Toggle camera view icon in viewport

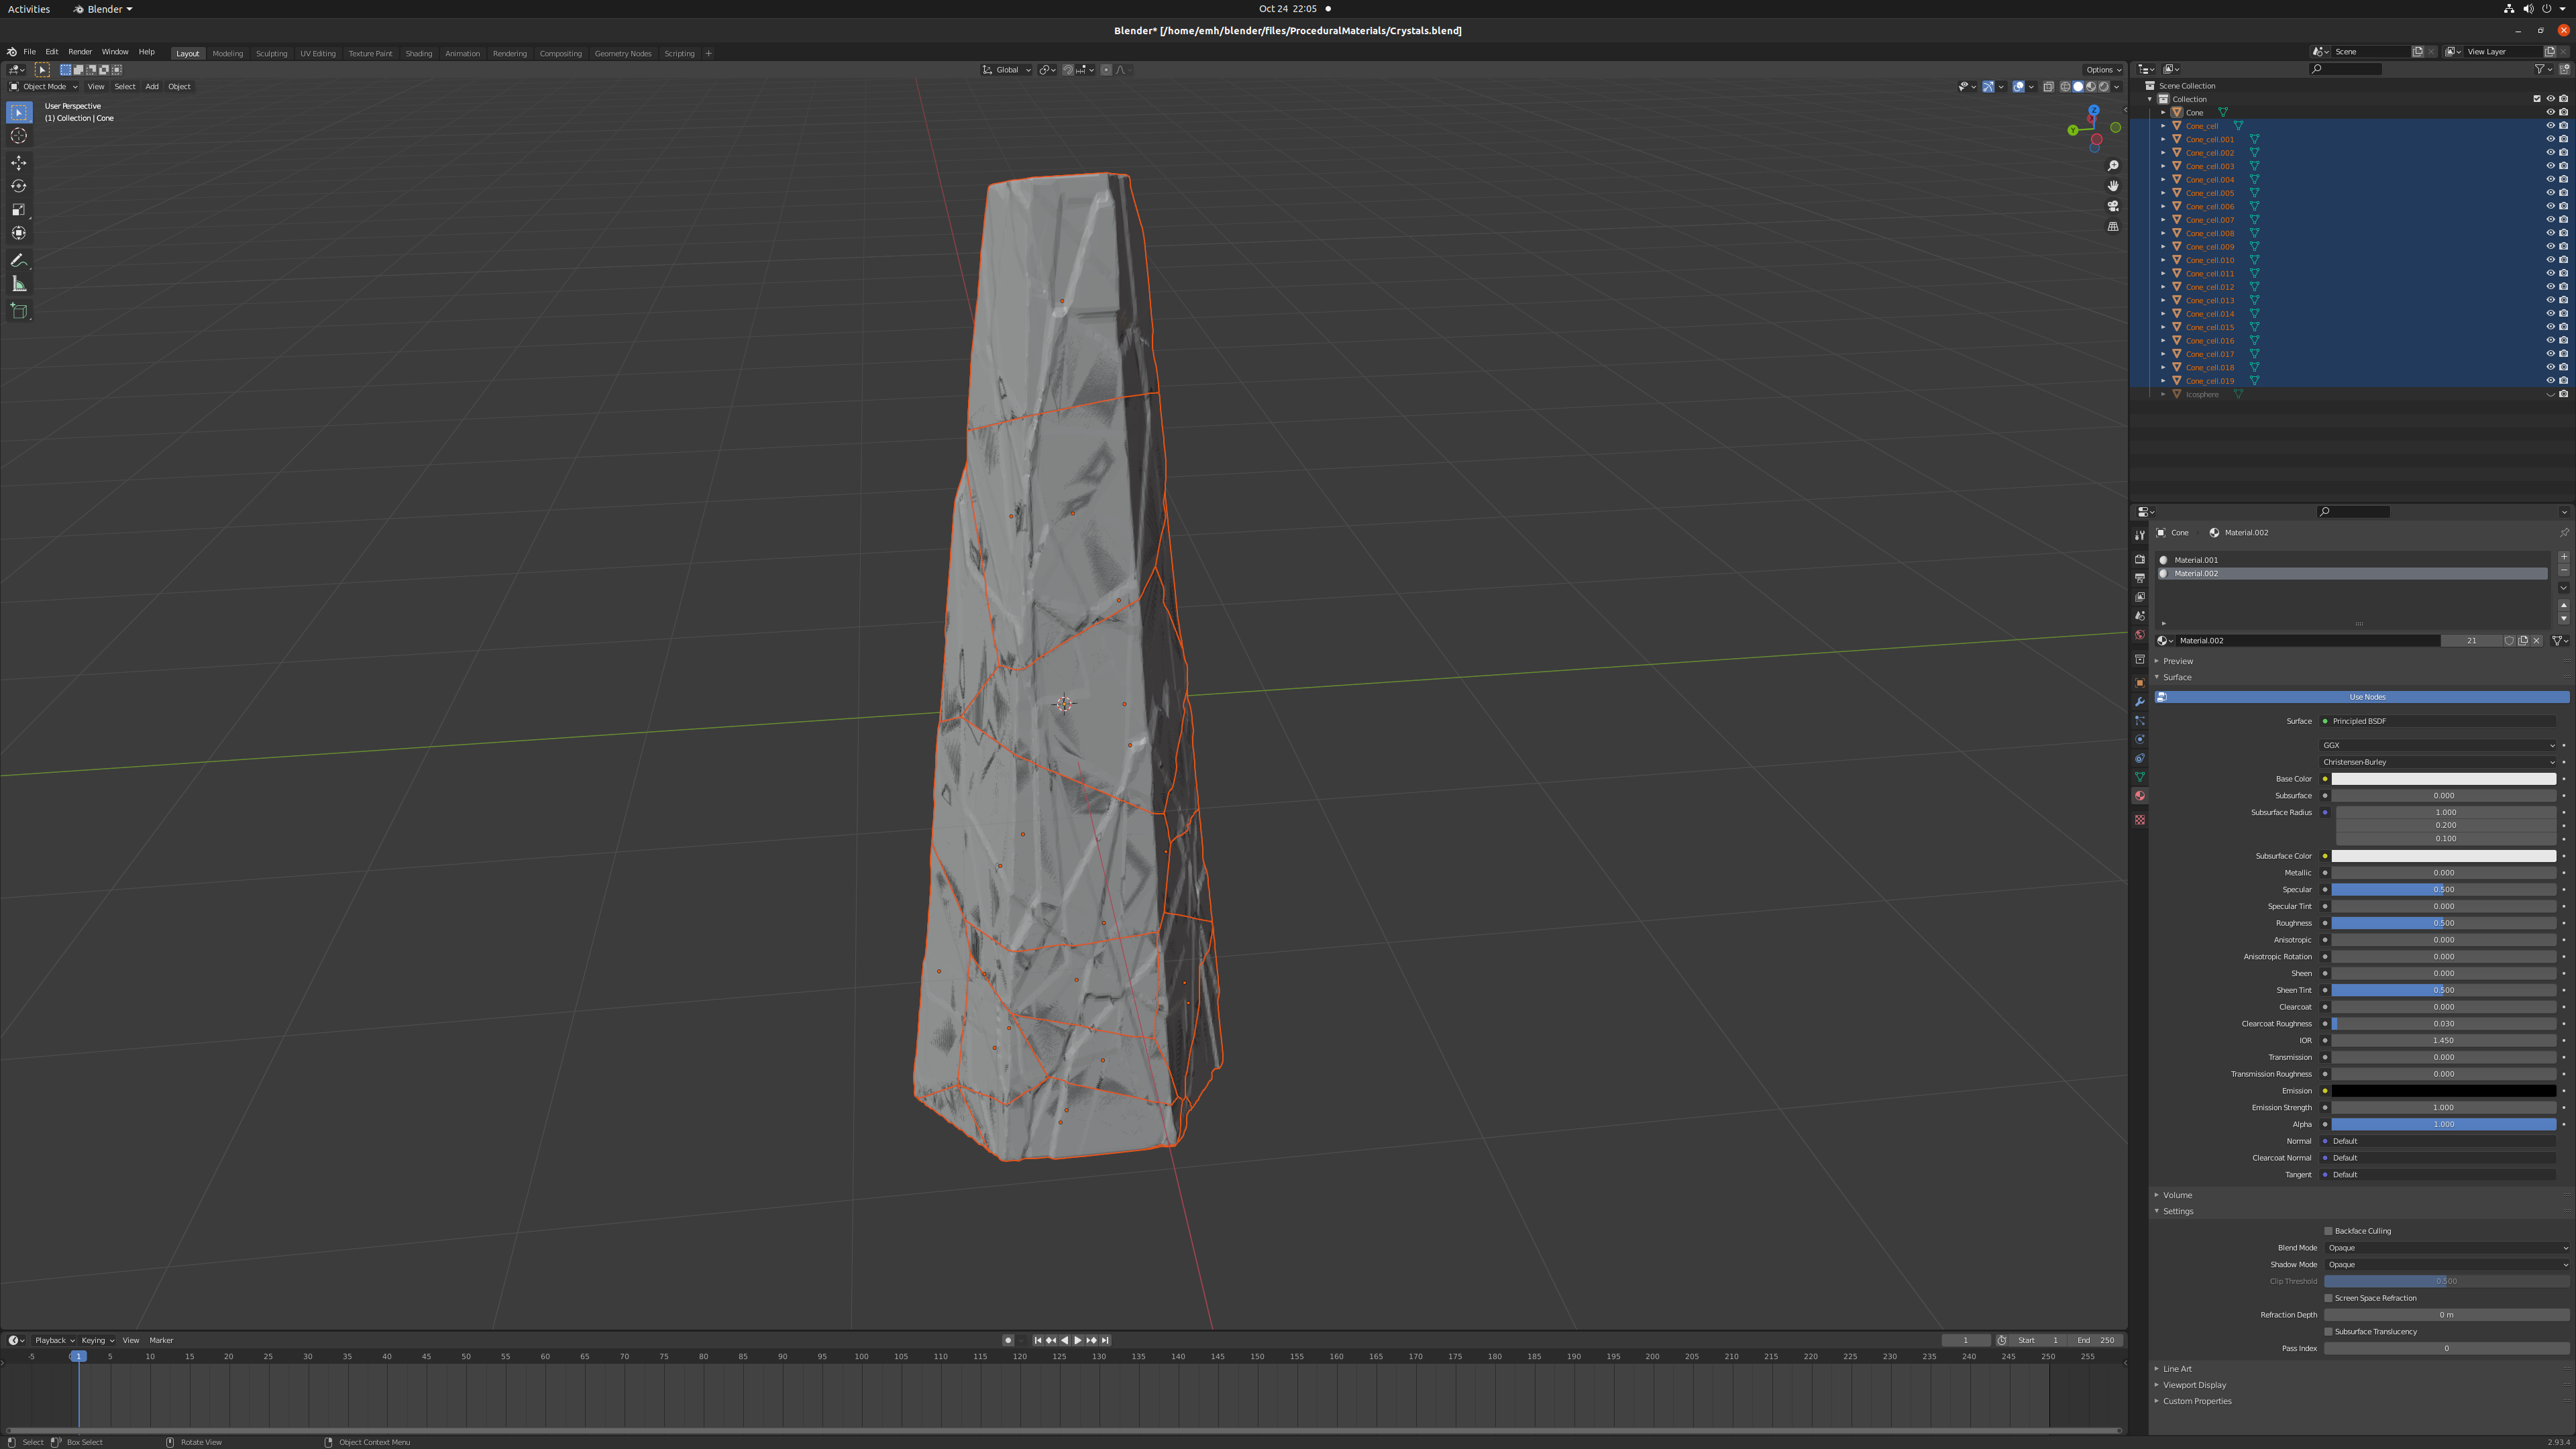pyautogui.click(x=2113, y=206)
